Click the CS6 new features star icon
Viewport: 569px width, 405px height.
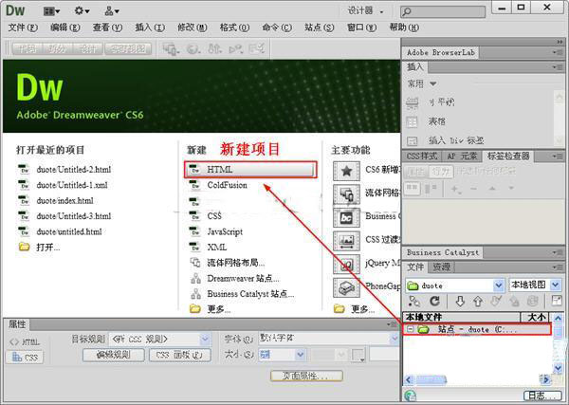(x=346, y=171)
